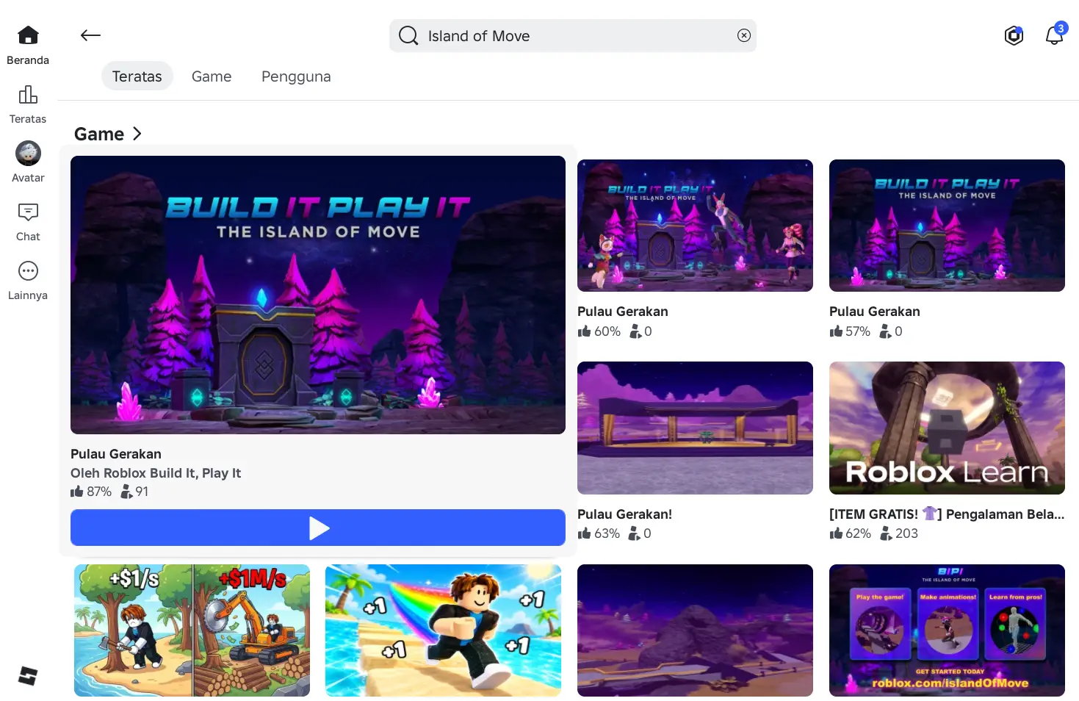Screen dimensions: 1079x701
Task: Switch to the Game tab
Action: click(212, 76)
